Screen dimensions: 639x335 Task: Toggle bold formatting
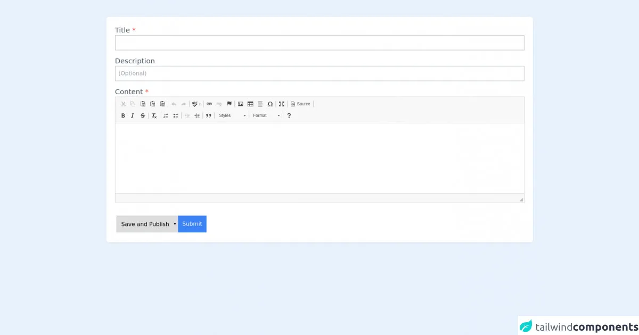123,116
